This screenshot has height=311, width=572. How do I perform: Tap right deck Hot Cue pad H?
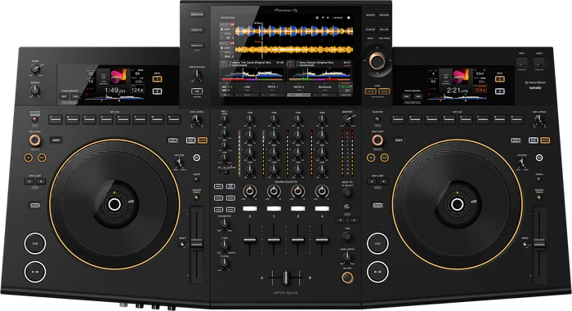(516, 119)
